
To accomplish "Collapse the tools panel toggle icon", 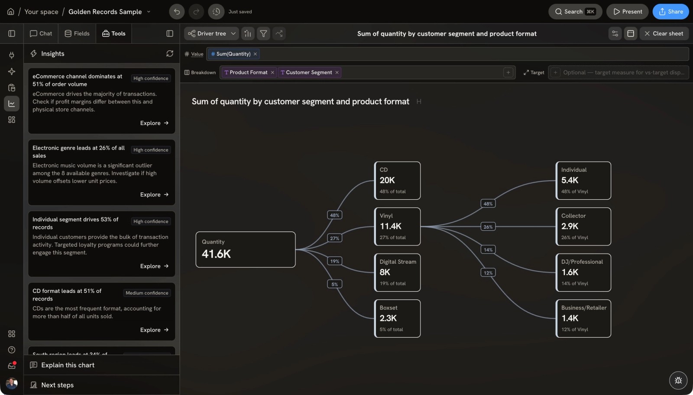I will coord(170,33).
